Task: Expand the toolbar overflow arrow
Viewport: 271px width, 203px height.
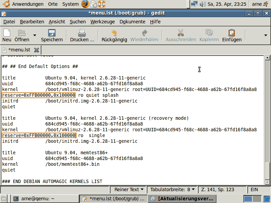Action: pyautogui.click(x=266, y=36)
